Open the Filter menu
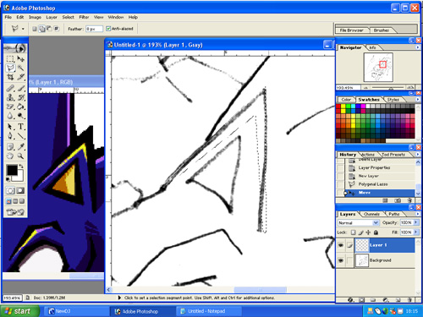This screenshot has height=317, width=423. 84,17
